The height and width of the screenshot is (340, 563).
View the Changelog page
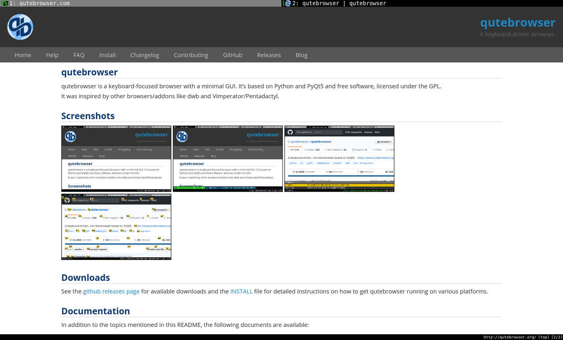tap(145, 55)
